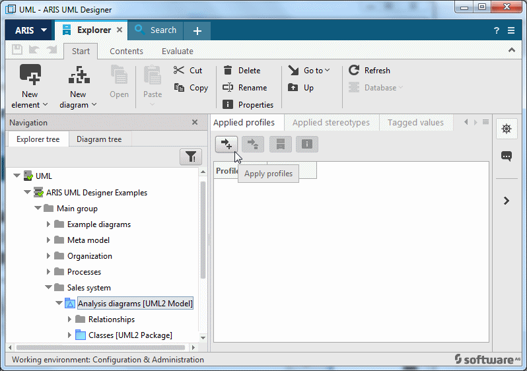Collapse Analysis diagrams UML2 Model node
The height and width of the screenshot is (371, 527).
click(59, 303)
